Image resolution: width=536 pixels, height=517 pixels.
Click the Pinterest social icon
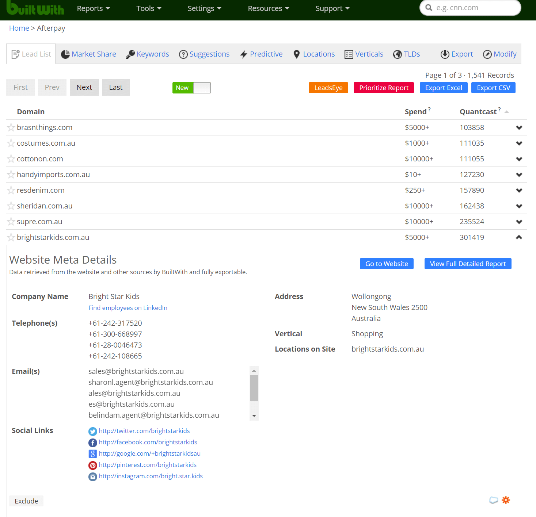tap(93, 466)
